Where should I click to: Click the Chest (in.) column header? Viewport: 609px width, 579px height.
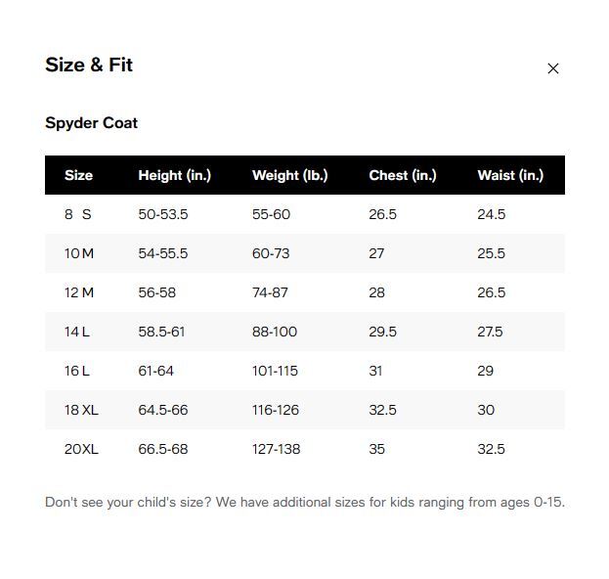tap(402, 176)
